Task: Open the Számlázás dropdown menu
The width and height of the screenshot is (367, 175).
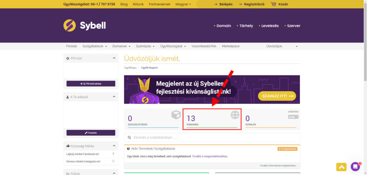Action: click(x=145, y=46)
